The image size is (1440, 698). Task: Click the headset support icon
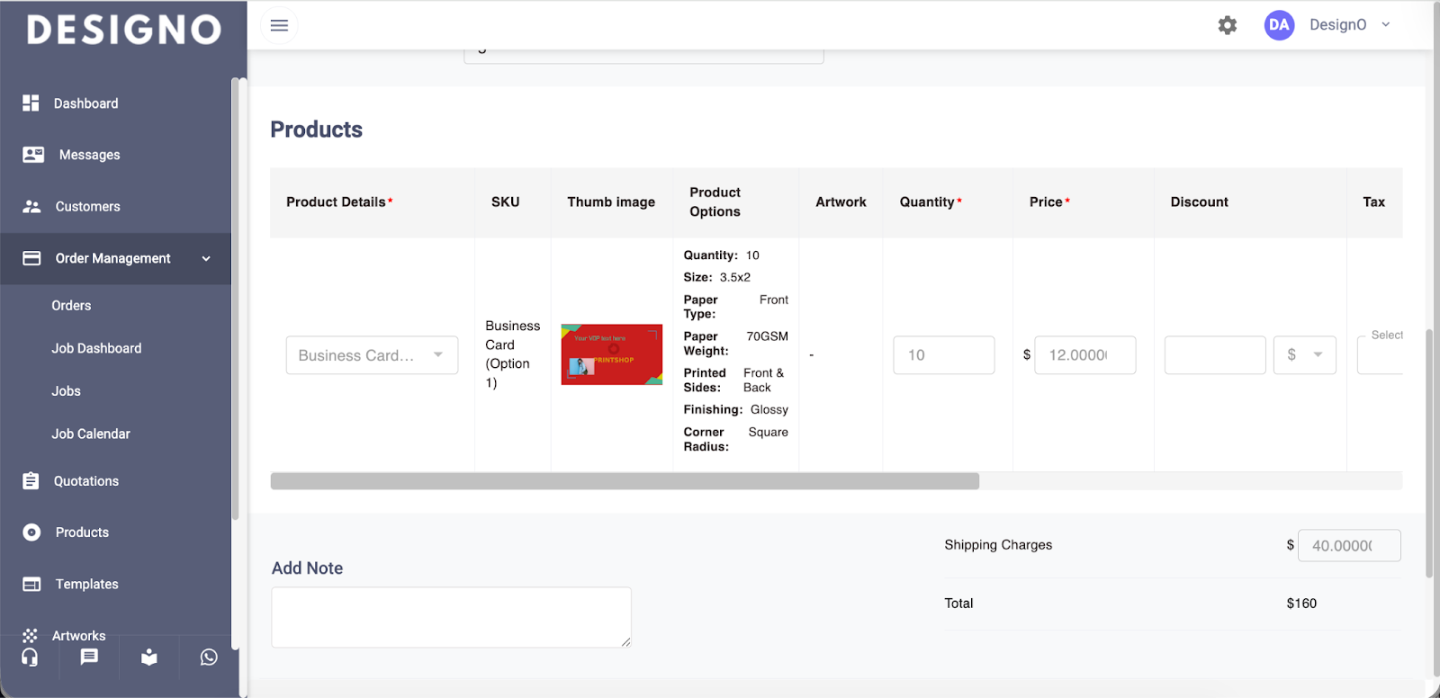(30, 658)
